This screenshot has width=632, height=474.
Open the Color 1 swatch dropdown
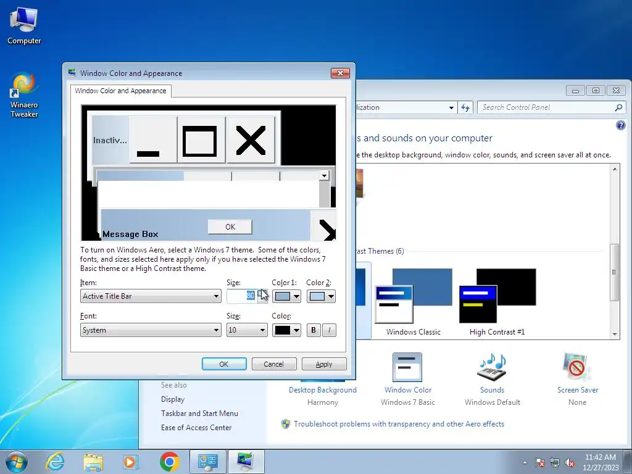286,296
